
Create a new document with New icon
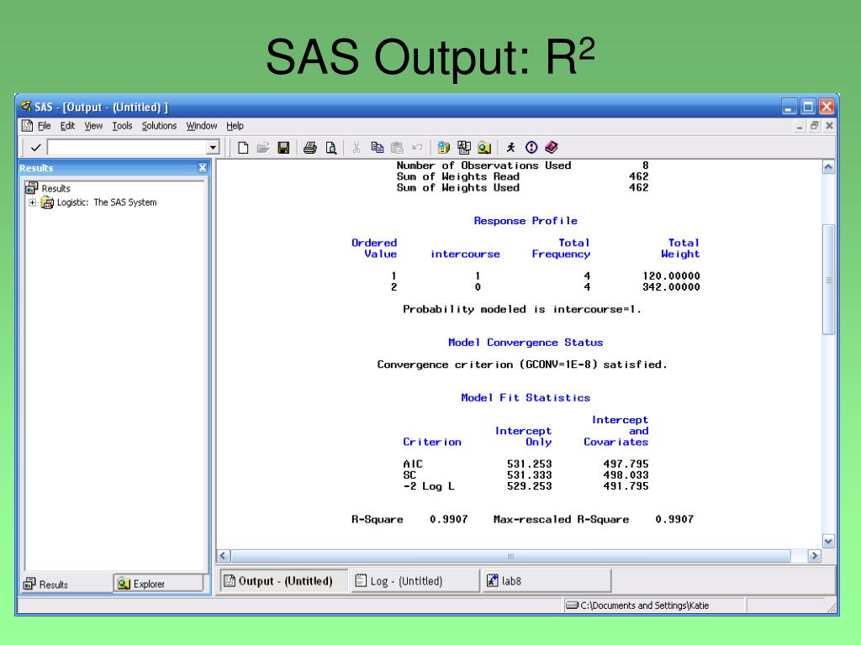pos(243,148)
